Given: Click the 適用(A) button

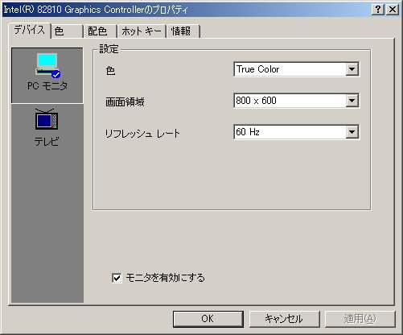Looking at the screenshot, I should point(360,319).
